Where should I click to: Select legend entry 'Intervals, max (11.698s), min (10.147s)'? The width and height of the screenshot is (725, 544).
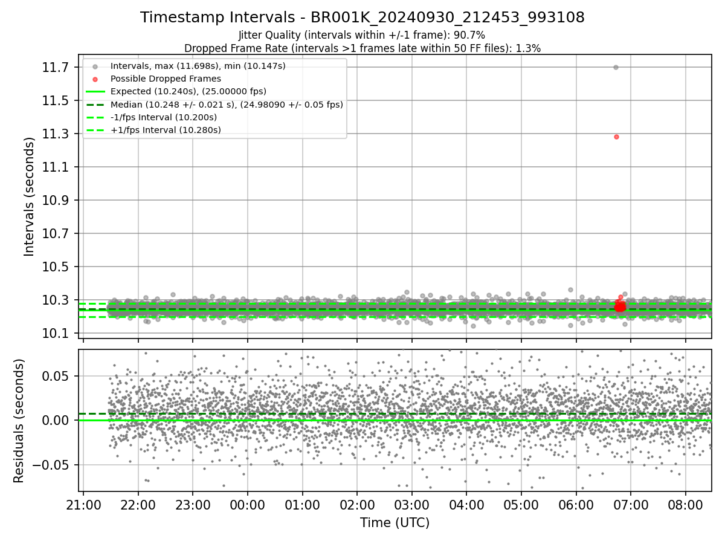198,65
